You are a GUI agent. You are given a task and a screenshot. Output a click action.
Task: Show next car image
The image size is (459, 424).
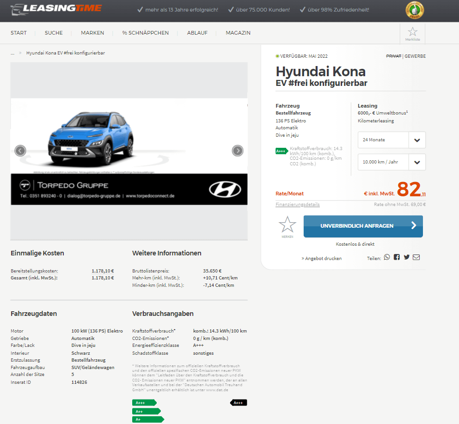click(238, 151)
